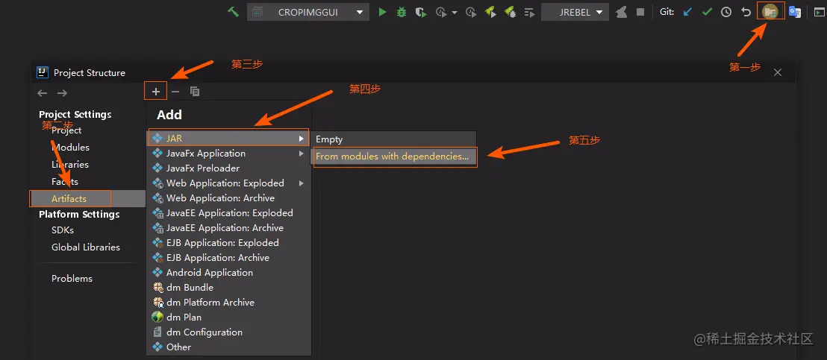Click the run list icon beside JREBEL
827x360 pixels.
[529, 12]
